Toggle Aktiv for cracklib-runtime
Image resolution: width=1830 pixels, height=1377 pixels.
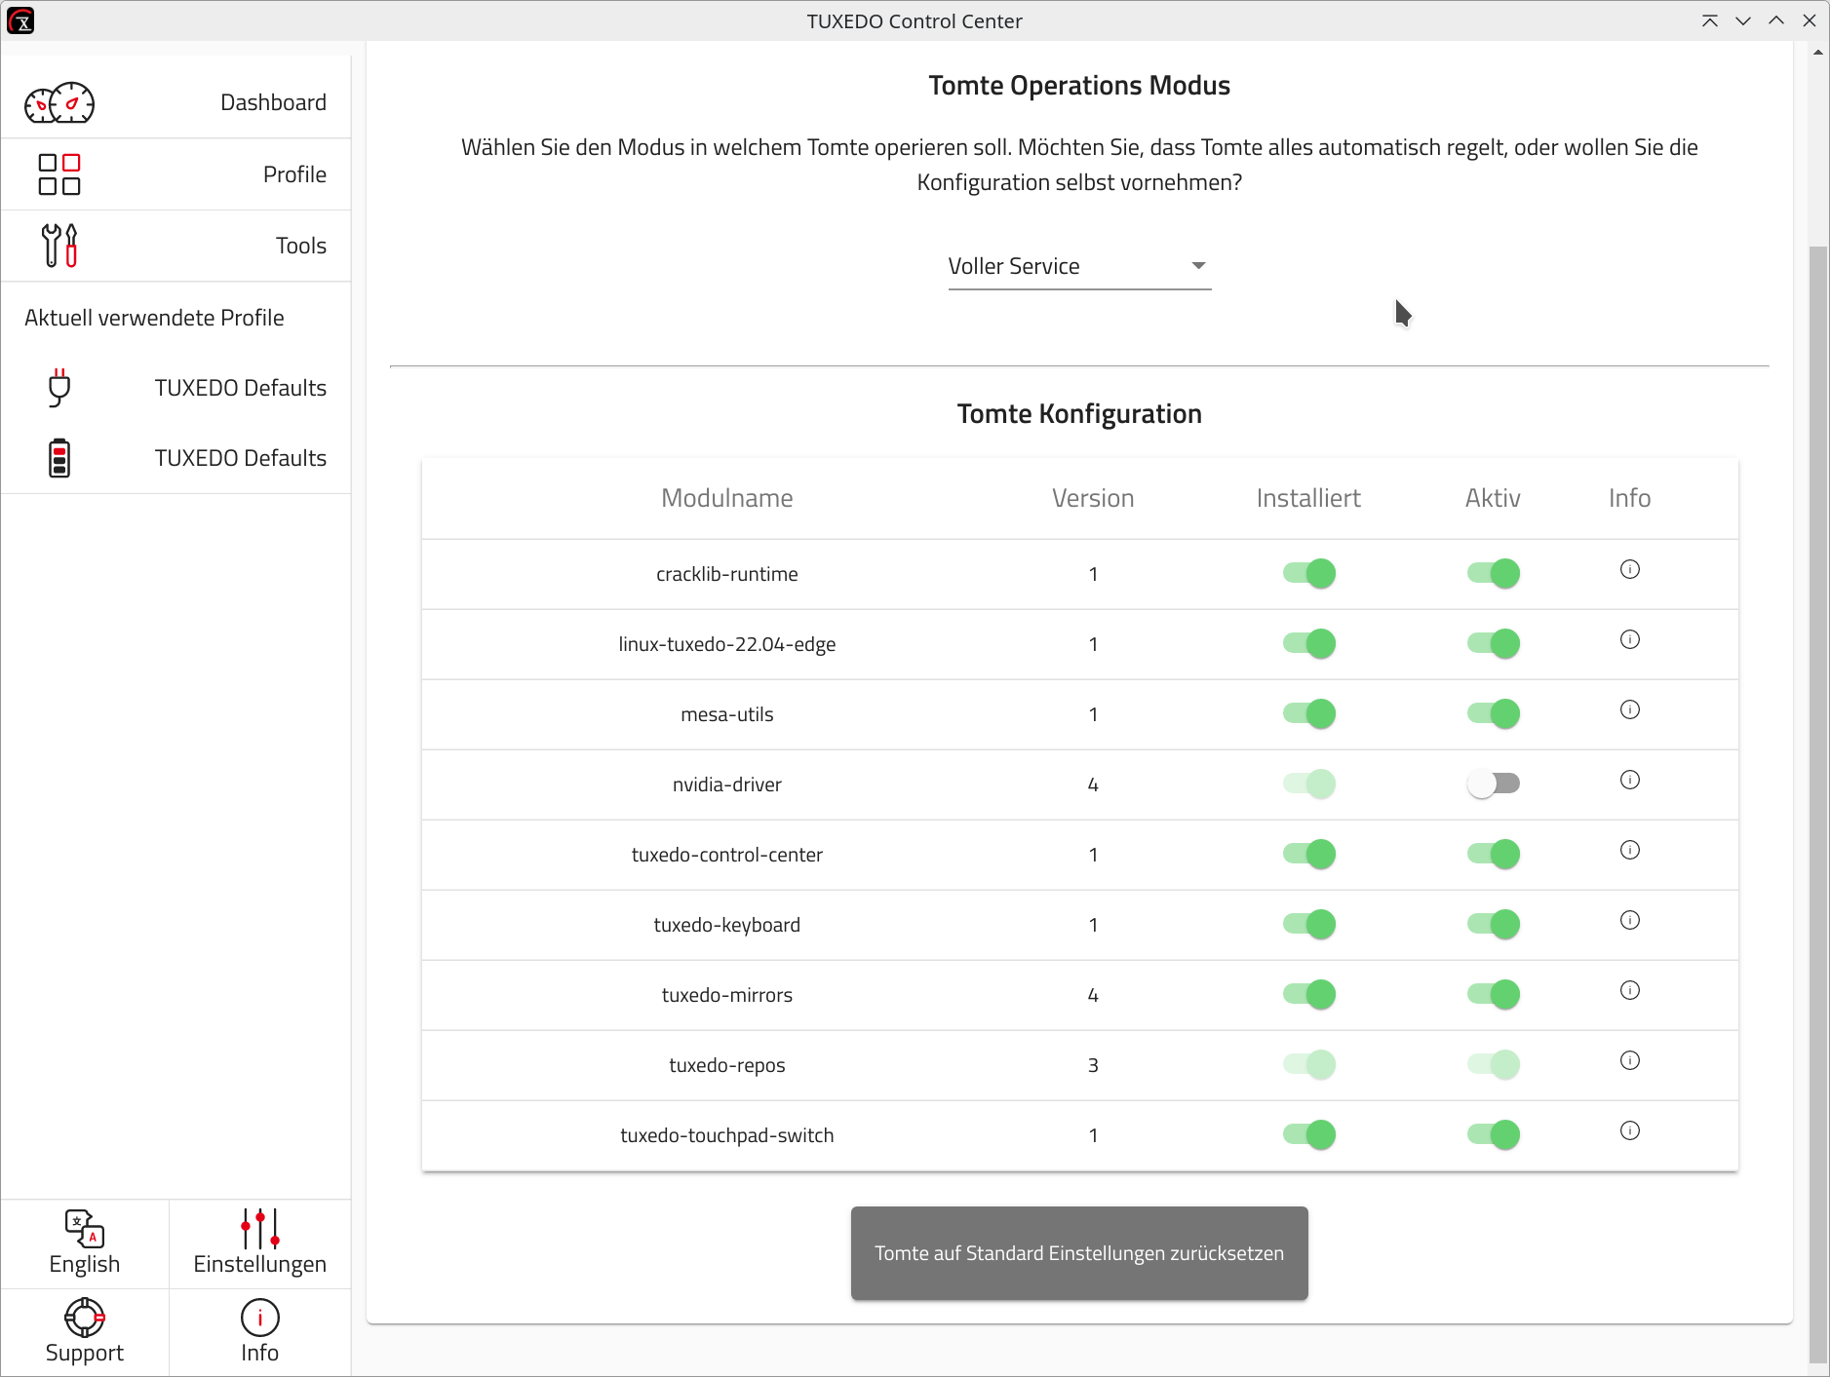1493,573
